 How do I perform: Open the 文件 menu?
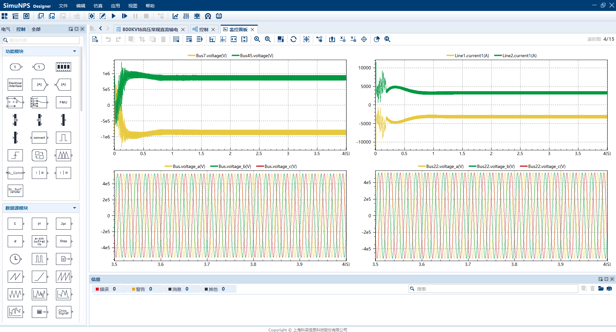(x=63, y=6)
